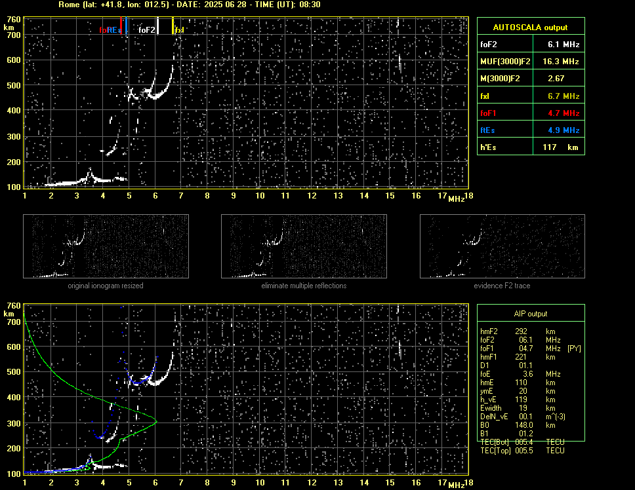Select the 6.1 MHz foF2 value in AUTOSCALA table
This screenshot has height=490, width=635.
[563, 45]
